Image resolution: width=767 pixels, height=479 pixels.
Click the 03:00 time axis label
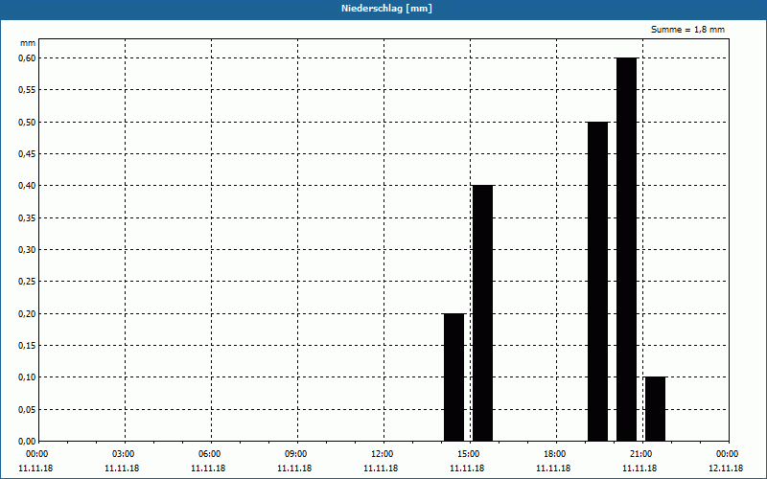coord(124,454)
